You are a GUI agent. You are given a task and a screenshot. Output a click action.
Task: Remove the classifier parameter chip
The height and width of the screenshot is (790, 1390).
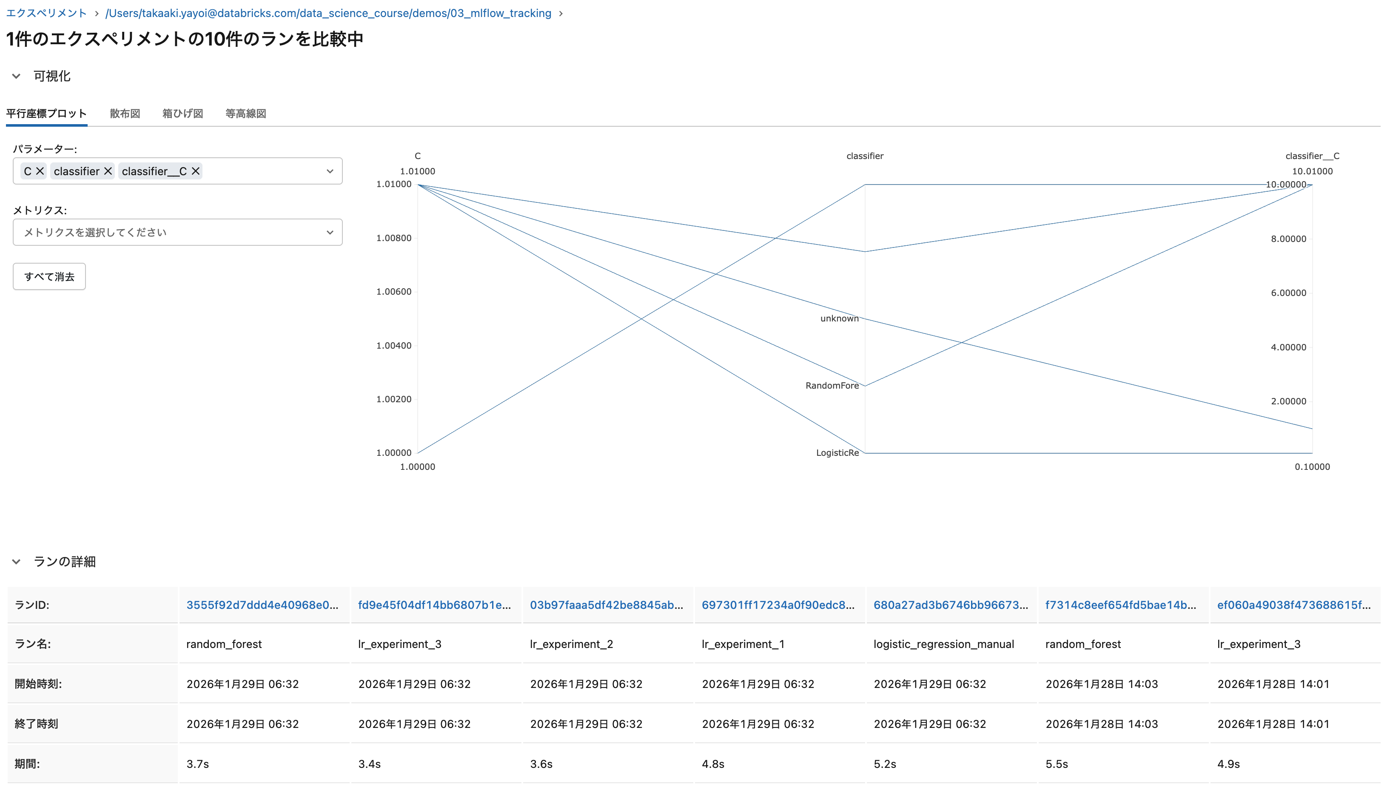click(108, 171)
